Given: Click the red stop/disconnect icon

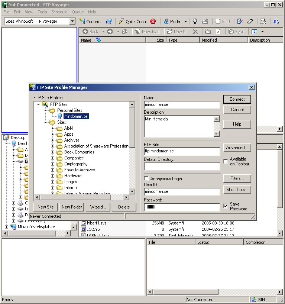Looking at the screenshot, I should click(153, 21).
